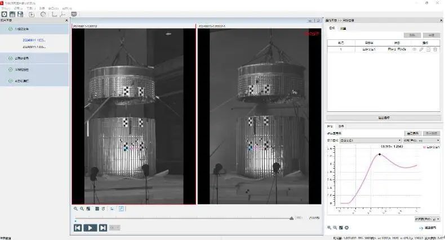Select the black 20240811 video file entry
The width and height of the screenshot is (445, 240).
(34, 47)
